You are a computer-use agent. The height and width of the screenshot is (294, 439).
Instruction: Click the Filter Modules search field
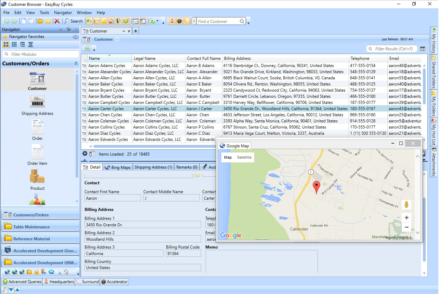40,54
